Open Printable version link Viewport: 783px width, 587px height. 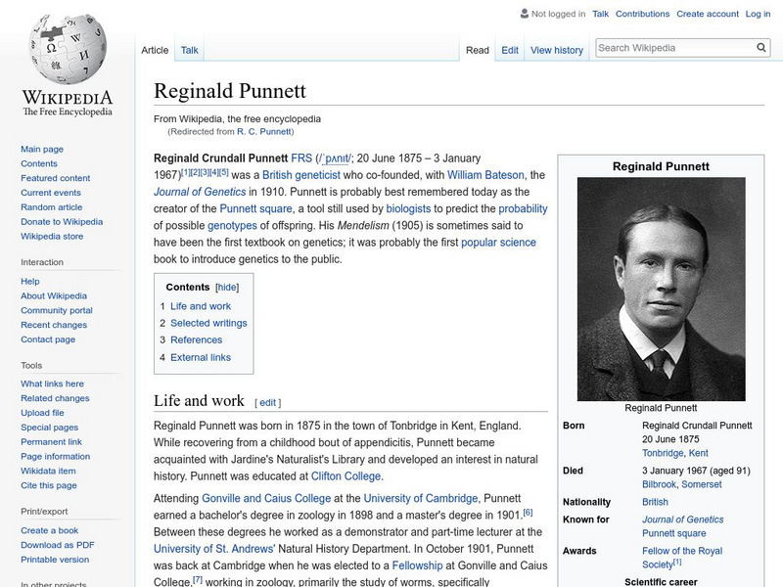tap(55, 559)
